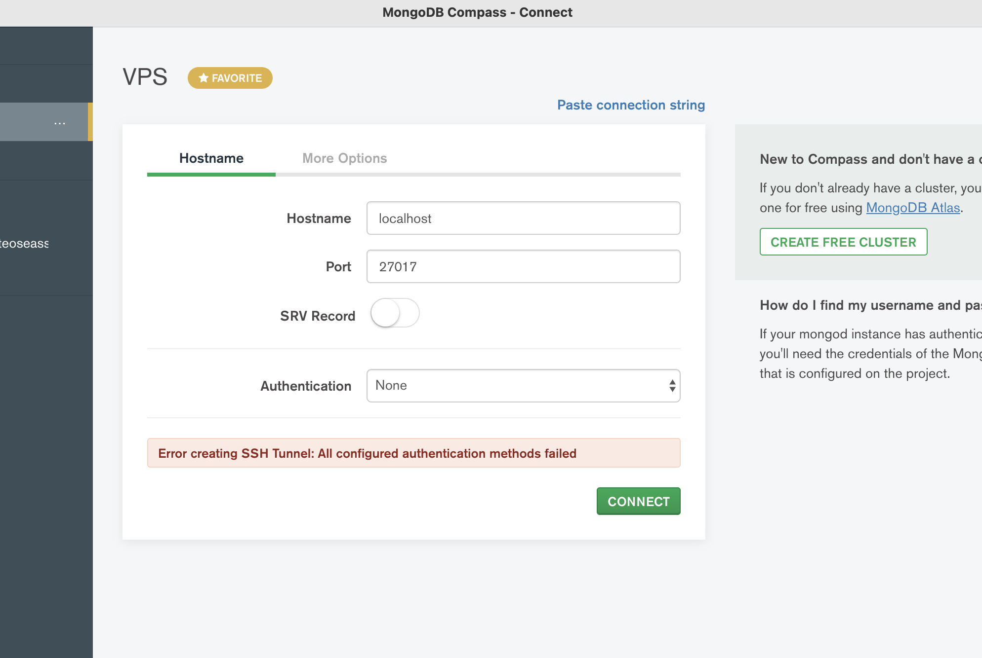
Task: Click into the Port field showing 27017
Action: tap(523, 266)
